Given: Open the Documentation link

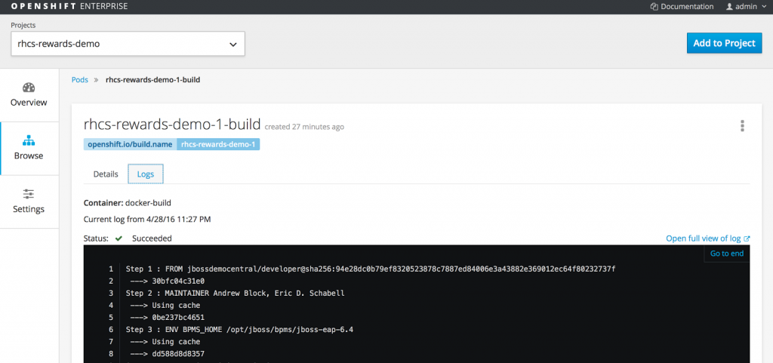Looking at the screenshot, I should click(x=682, y=7).
